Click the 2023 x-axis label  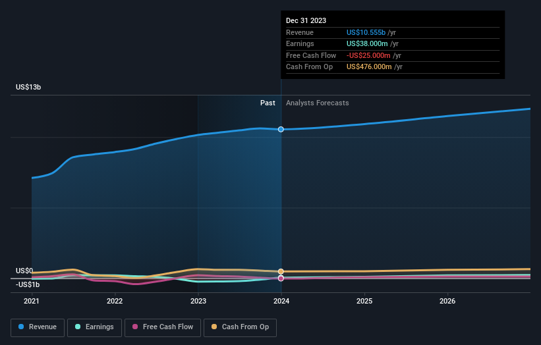click(x=198, y=302)
